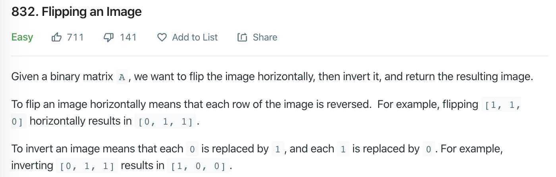
Task: Click the code array following the word inverting
Action: click(87, 166)
